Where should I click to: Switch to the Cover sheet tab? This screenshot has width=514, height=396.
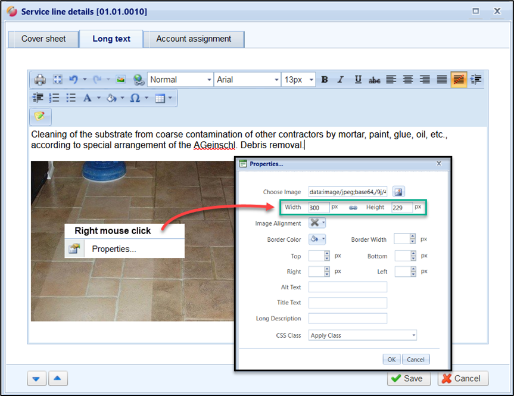[43, 39]
